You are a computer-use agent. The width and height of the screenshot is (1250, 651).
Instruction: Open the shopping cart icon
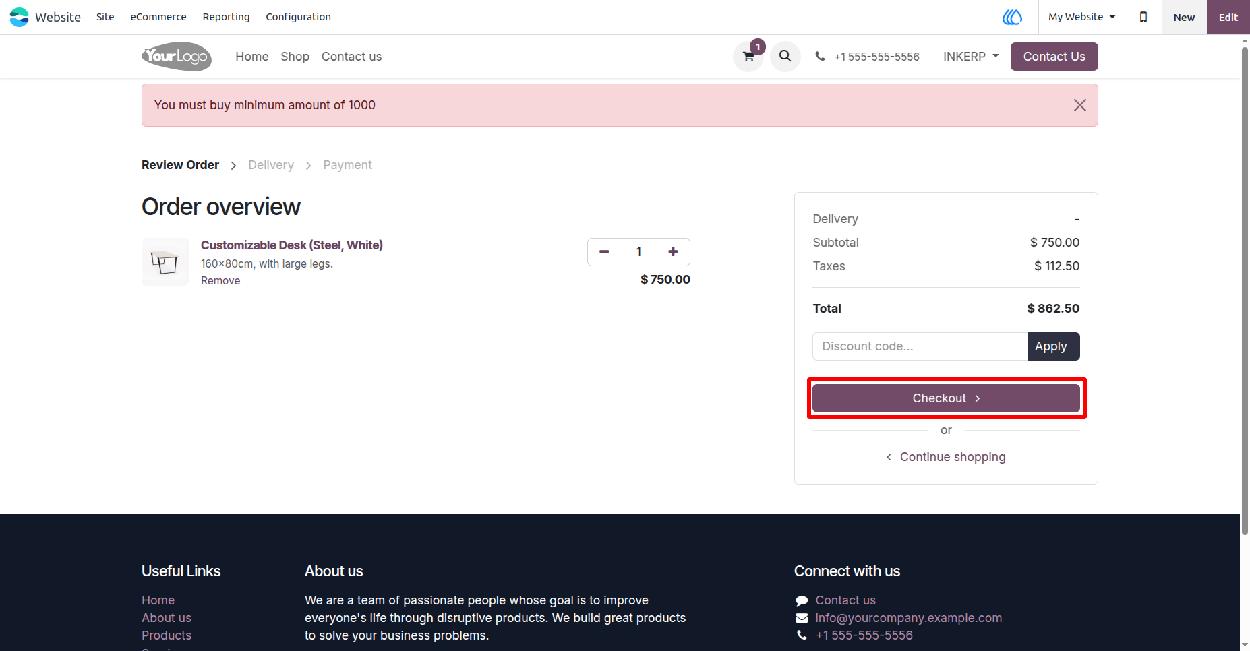(x=748, y=57)
